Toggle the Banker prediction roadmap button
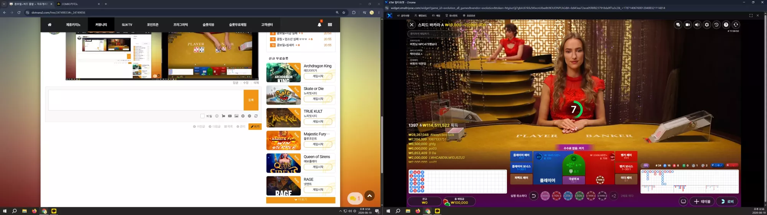767x215 pixels. (732, 165)
